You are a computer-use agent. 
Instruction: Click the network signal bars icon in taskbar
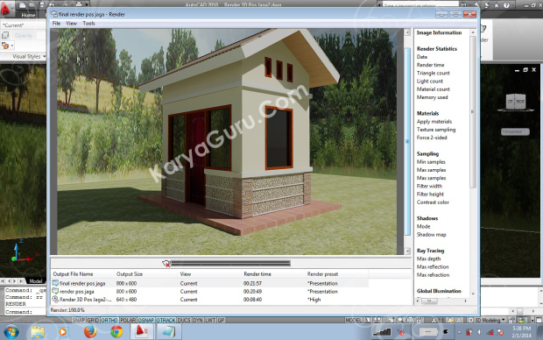tap(381, 332)
